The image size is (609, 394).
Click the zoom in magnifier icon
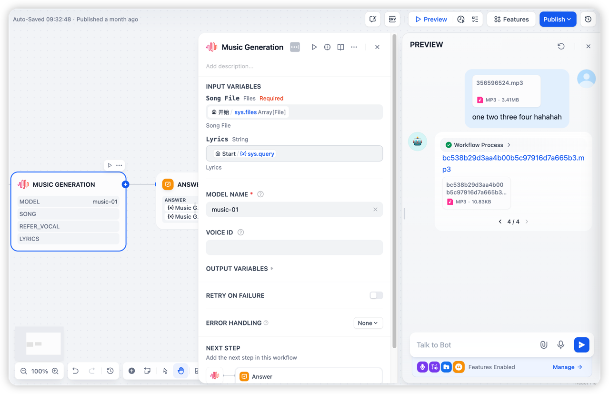coord(55,371)
